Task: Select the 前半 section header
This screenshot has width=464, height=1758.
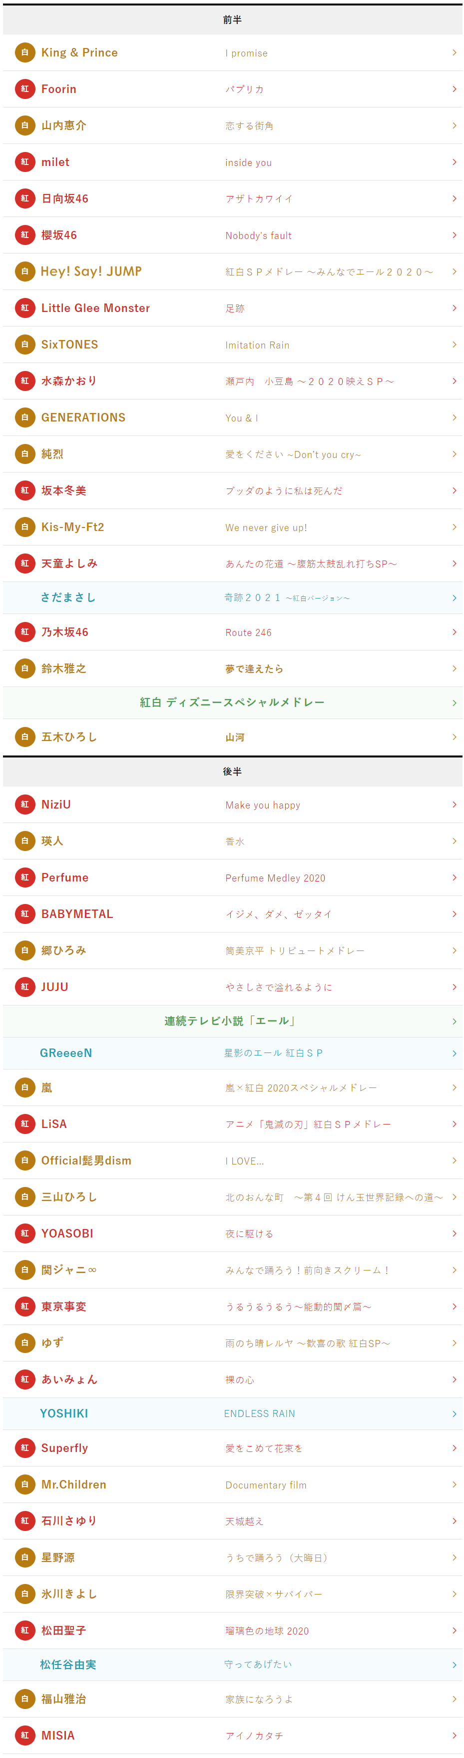Action: coord(232,20)
